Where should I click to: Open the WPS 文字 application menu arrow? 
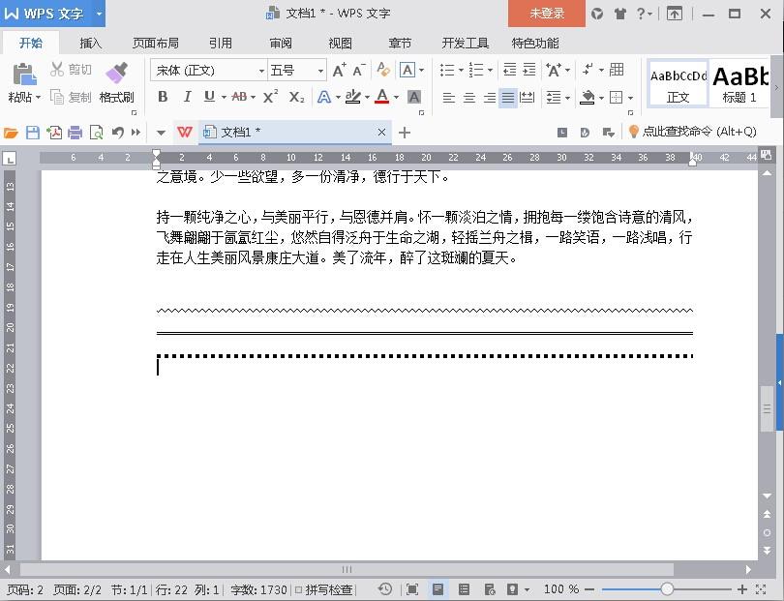point(99,14)
